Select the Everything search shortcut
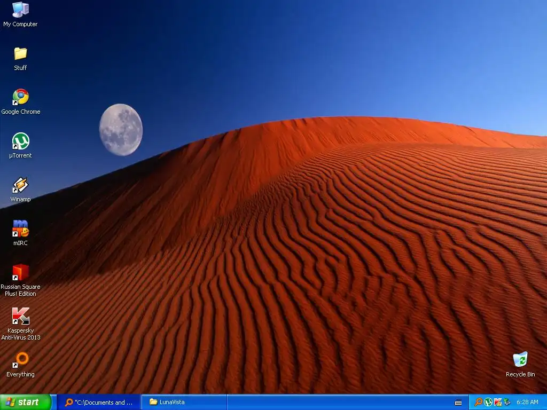The width and height of the screenshot is (547, 410). pos(20,365)
